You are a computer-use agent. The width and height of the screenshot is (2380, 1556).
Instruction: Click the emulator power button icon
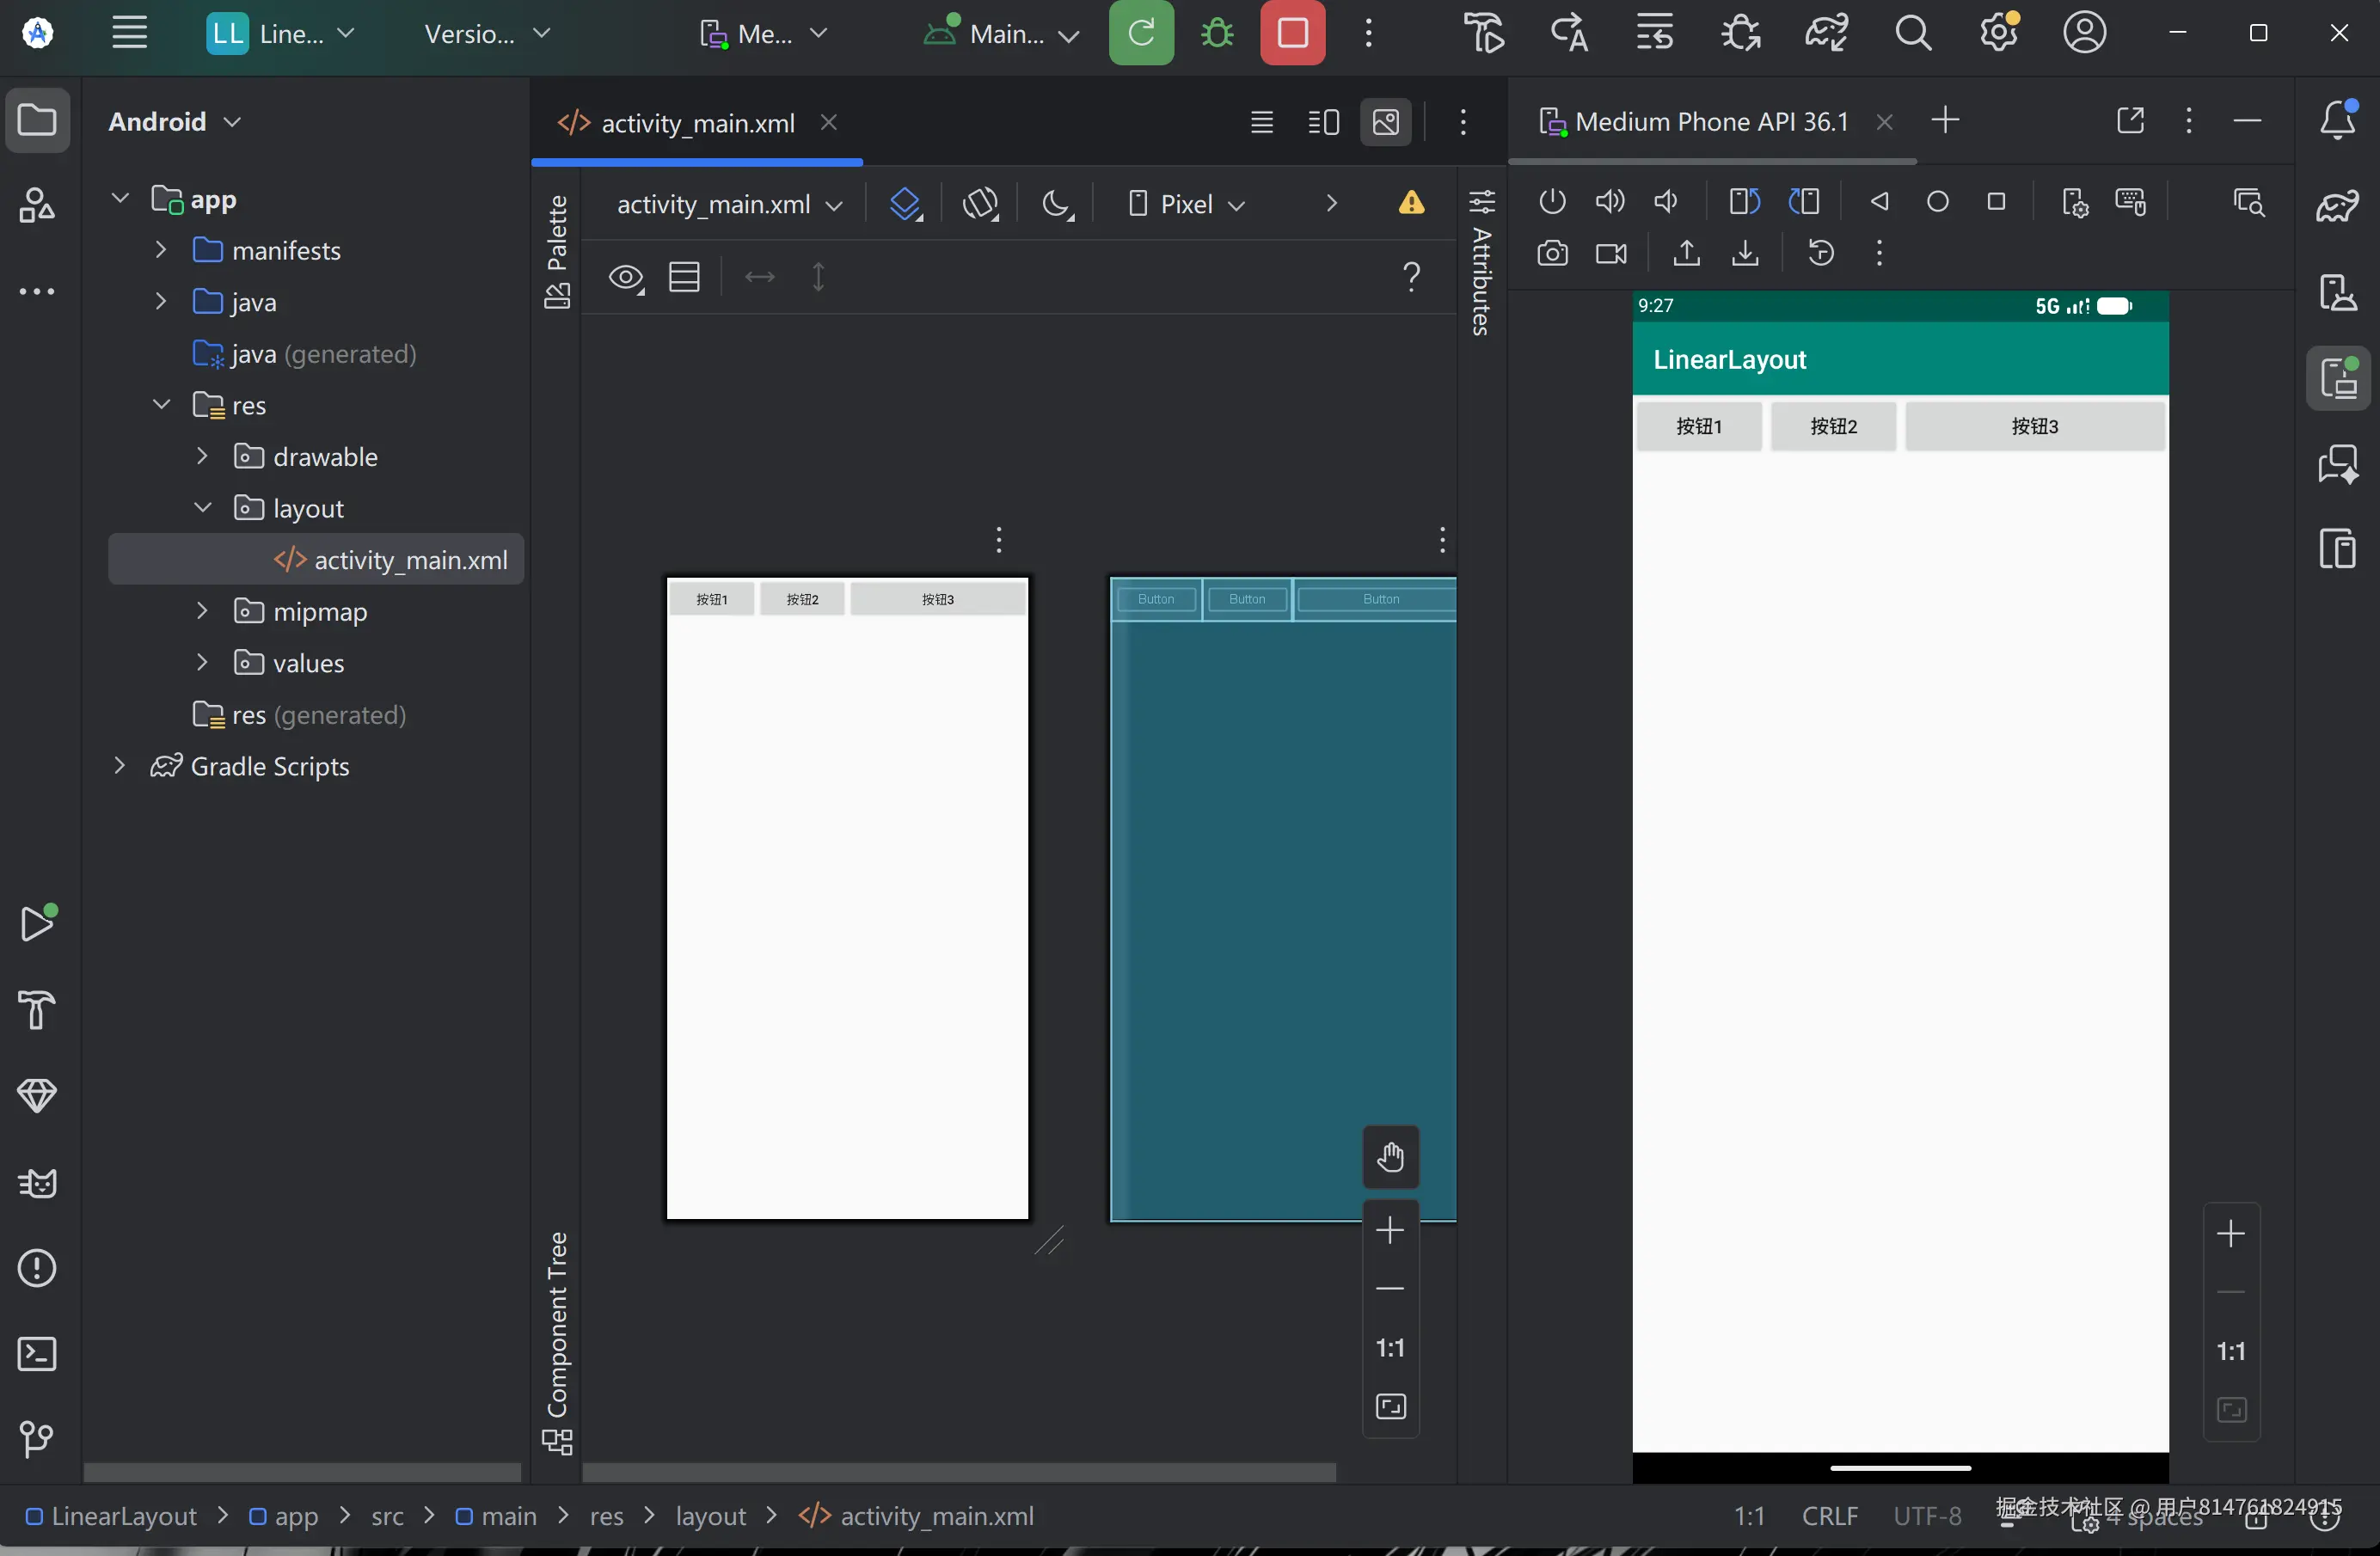point(1551,202)
